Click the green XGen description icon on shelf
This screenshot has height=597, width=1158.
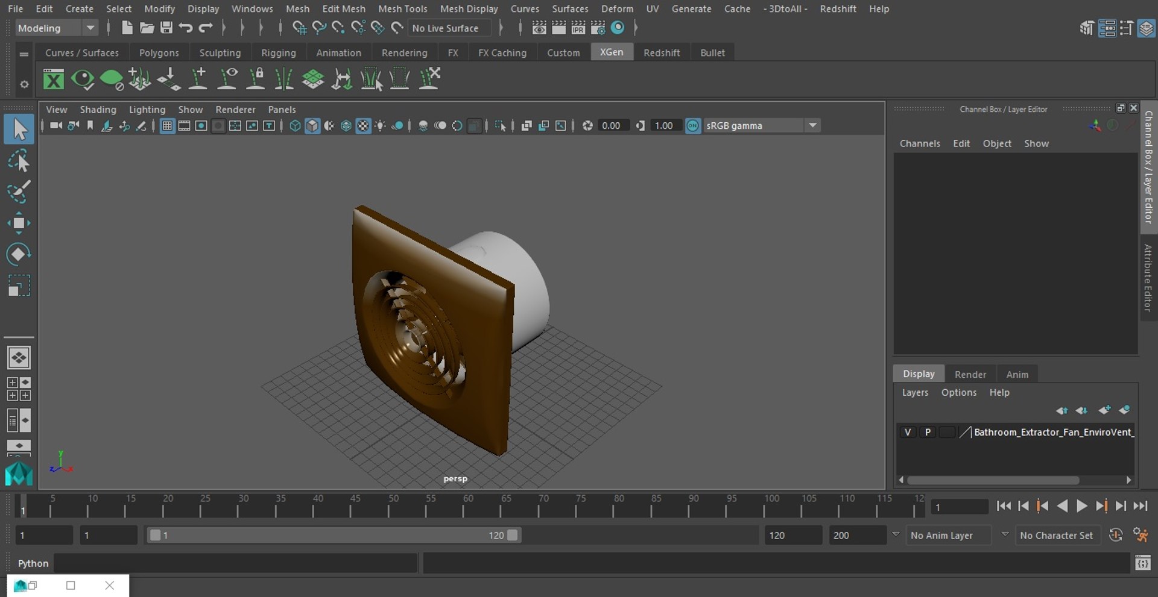[x=111, y=79]
